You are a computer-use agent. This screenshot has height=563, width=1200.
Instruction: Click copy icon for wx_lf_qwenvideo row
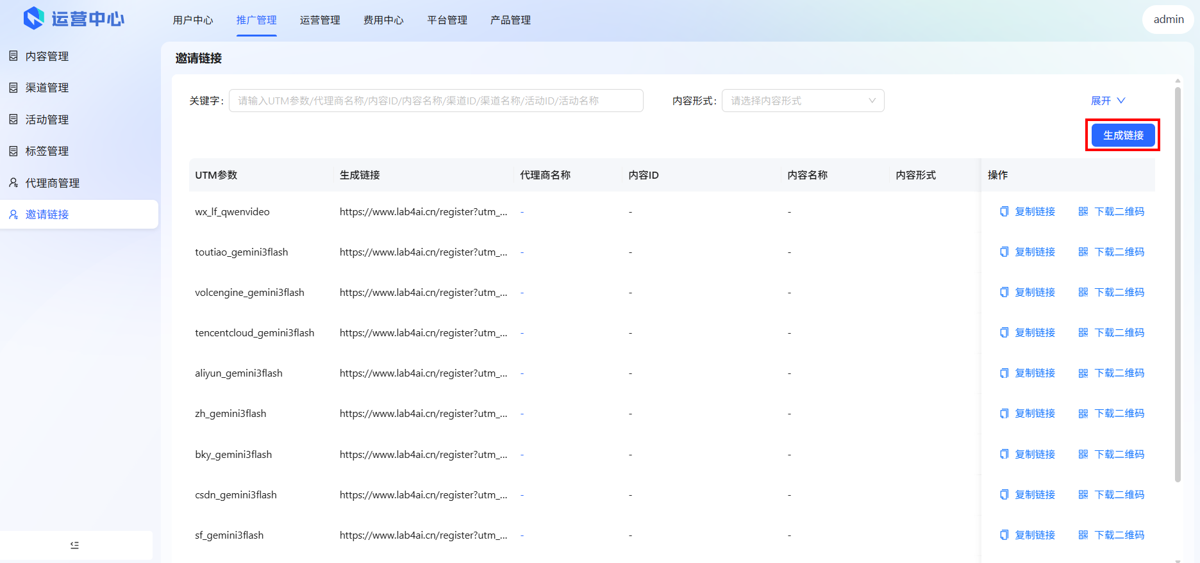click(x=1004, y=212)
